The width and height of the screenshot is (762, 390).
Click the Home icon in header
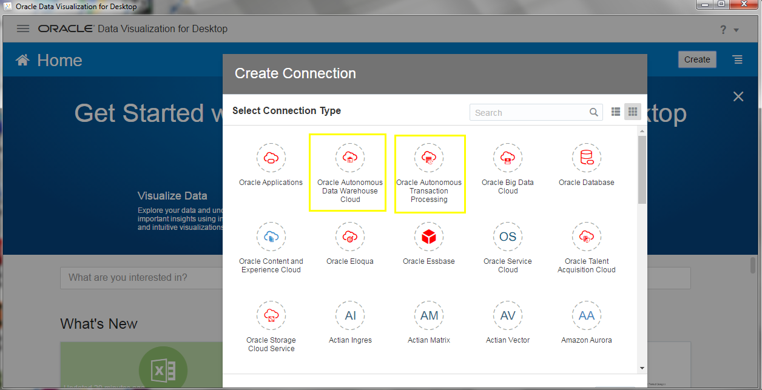point(22,60)
